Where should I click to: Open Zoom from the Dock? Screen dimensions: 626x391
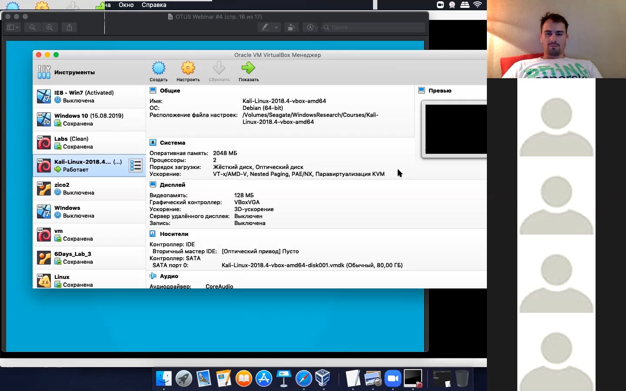point(393,378)
